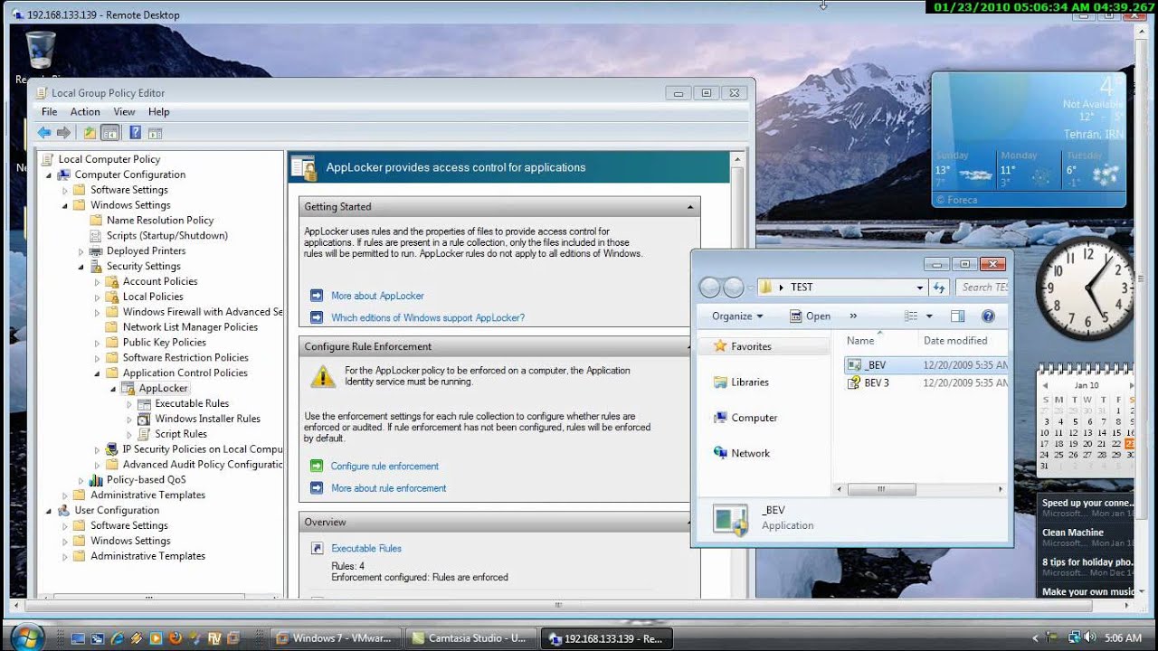Toggle the show/hide console tree toolbar icon
This screenshot has width=1158, height=651.
coord(109,133)
